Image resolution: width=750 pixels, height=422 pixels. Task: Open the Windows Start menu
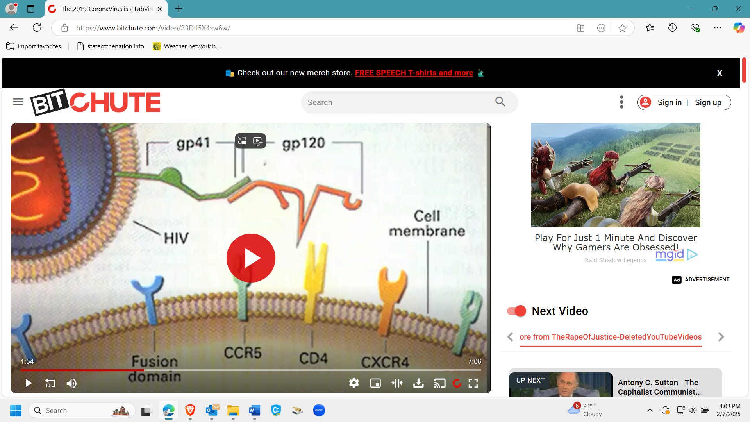click(x=16, y=411)
